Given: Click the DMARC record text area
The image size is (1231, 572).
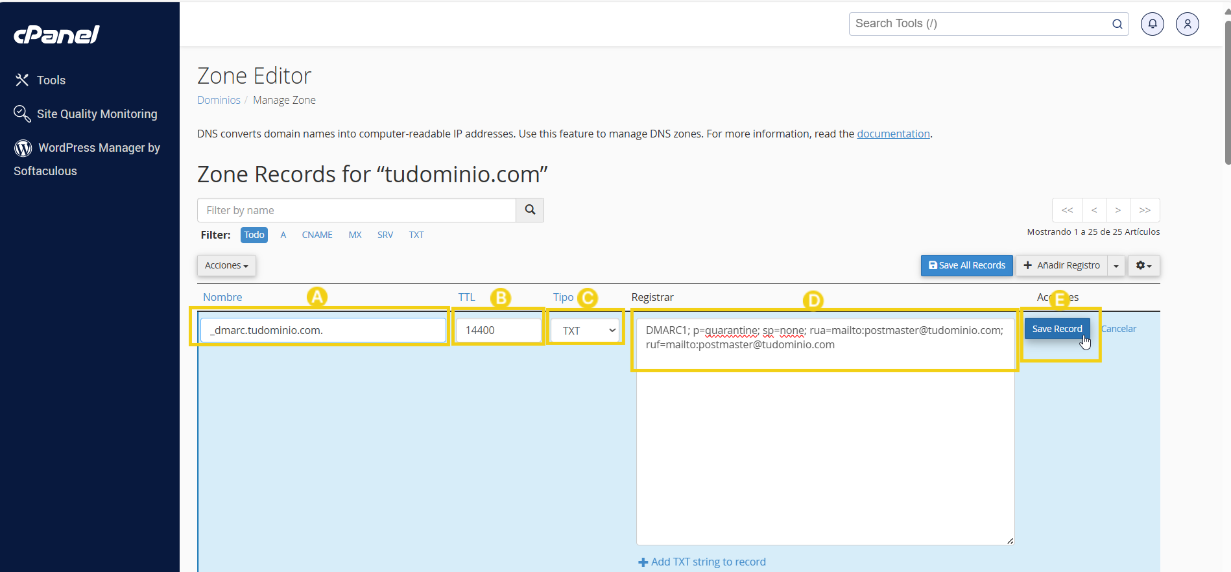Looking at the screenshot, I should click(825, 431).
